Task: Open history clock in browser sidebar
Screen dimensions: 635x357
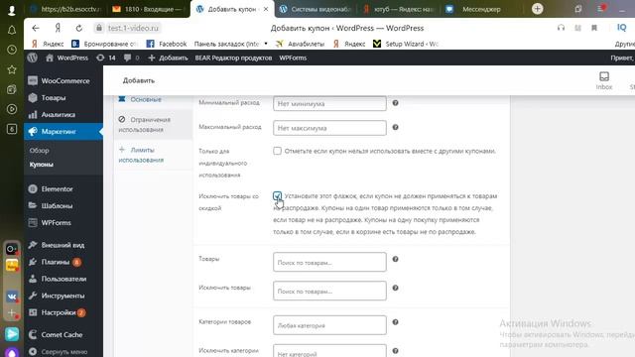Action: coord(12,50)
